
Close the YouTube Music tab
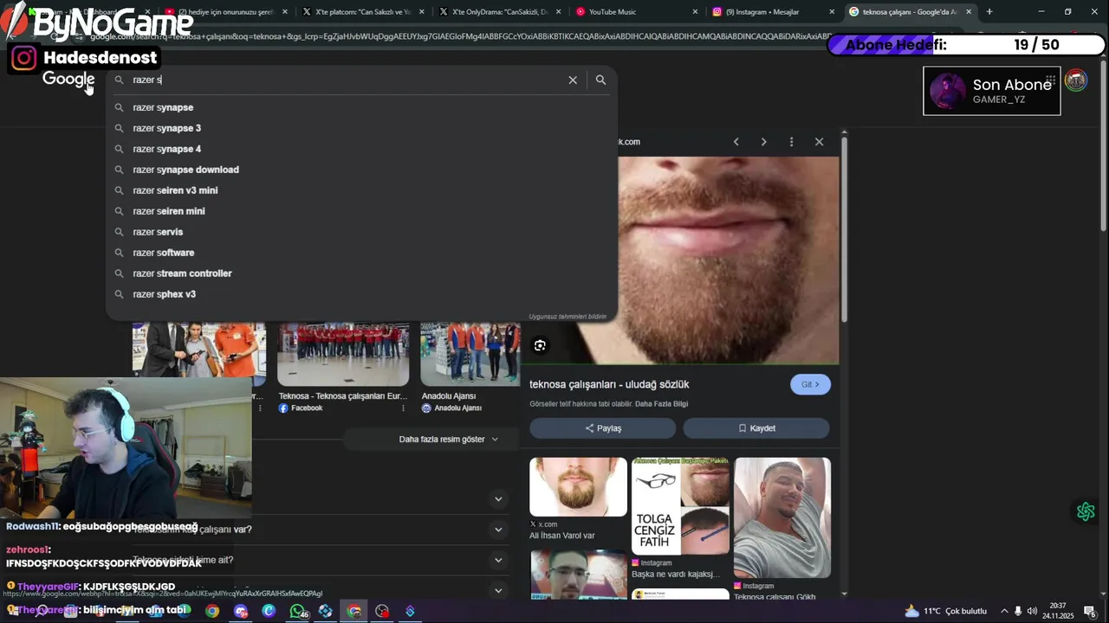696,12
